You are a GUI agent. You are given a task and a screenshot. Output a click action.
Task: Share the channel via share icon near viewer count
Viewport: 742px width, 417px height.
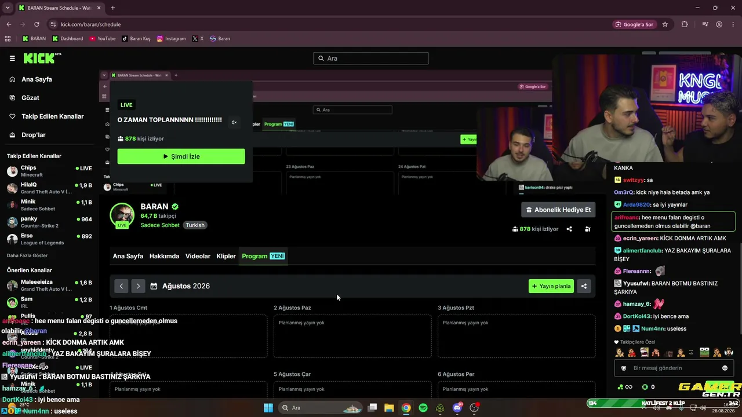coord(569,229)
